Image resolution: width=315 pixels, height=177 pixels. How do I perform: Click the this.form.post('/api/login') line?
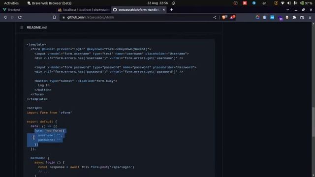pos(86,167)
